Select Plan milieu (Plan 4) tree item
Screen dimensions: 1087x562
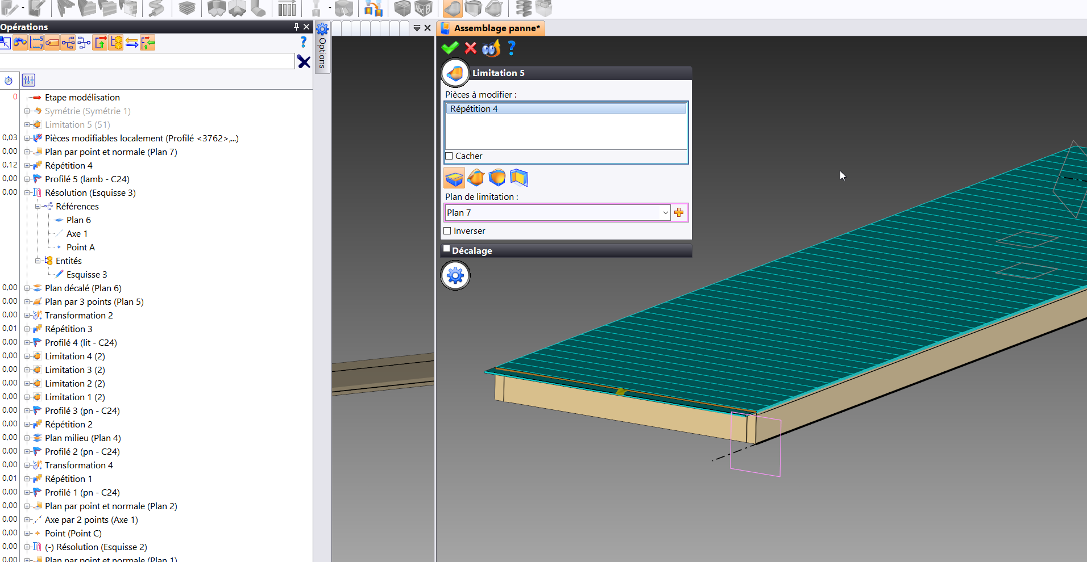pos(83,438)
